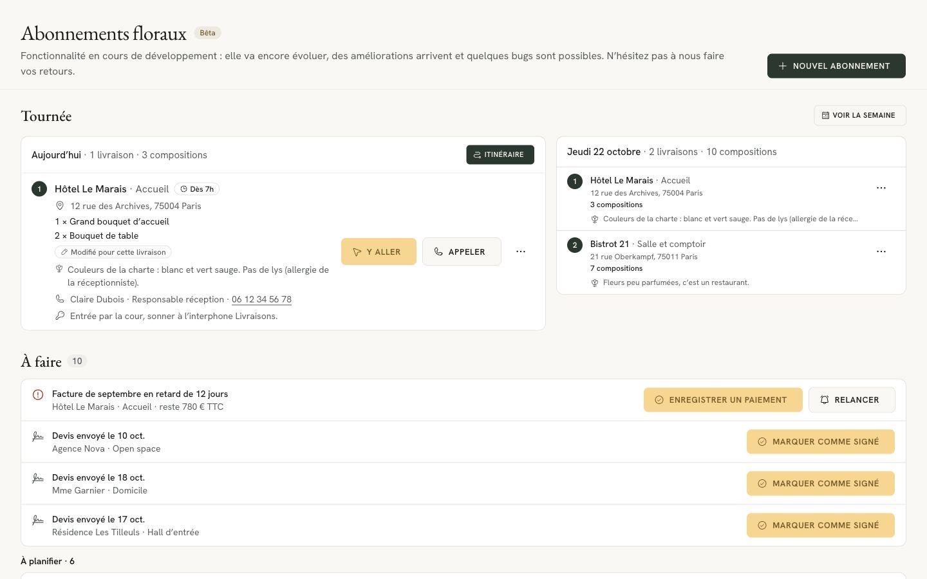Viewport: 927px width, 579px height.
Task: Click Fleurs peu parfumées note text
Action: (676, 282)
